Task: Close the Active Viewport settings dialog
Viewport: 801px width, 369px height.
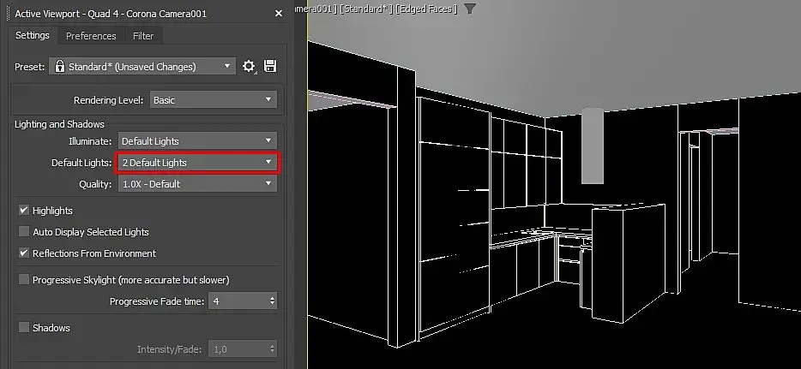Action: tap(279, 14)
